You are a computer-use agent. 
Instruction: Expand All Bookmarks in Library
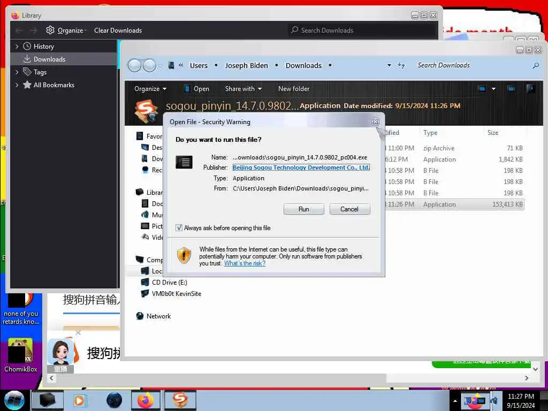point(17,85)
